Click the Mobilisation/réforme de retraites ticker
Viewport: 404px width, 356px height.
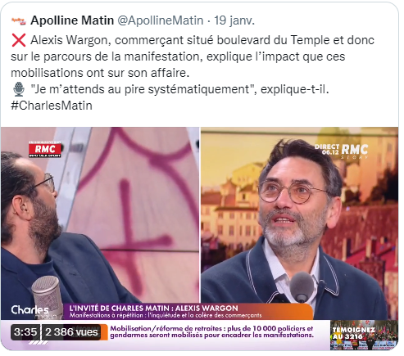211,331
